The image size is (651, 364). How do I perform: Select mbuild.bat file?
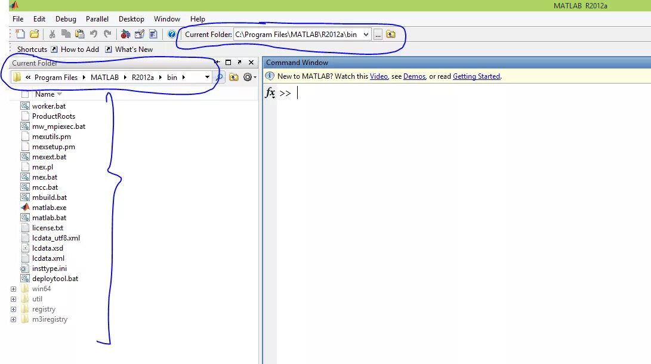tap(50, 198)
